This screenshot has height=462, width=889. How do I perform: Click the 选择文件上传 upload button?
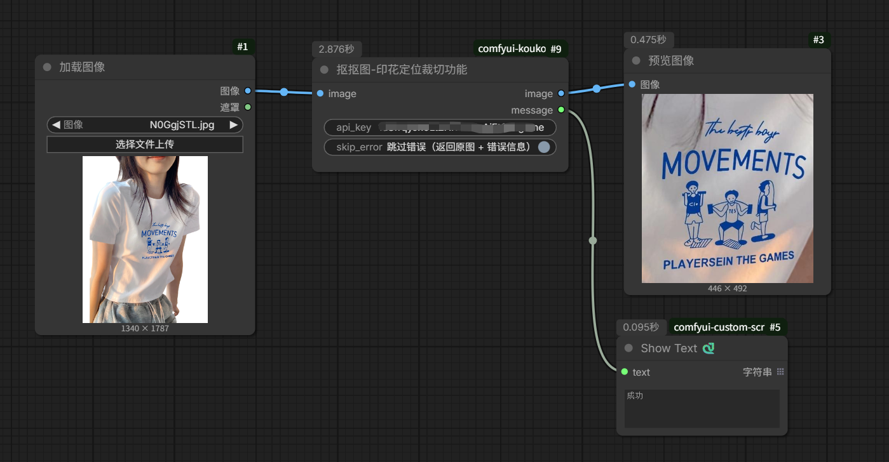[145, 145]
